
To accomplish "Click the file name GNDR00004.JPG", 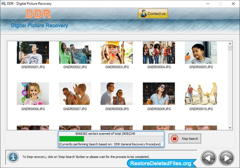I will tap(159, 67).
